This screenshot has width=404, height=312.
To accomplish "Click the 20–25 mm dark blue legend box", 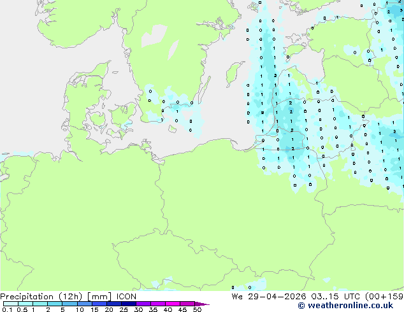I will 114,304.
